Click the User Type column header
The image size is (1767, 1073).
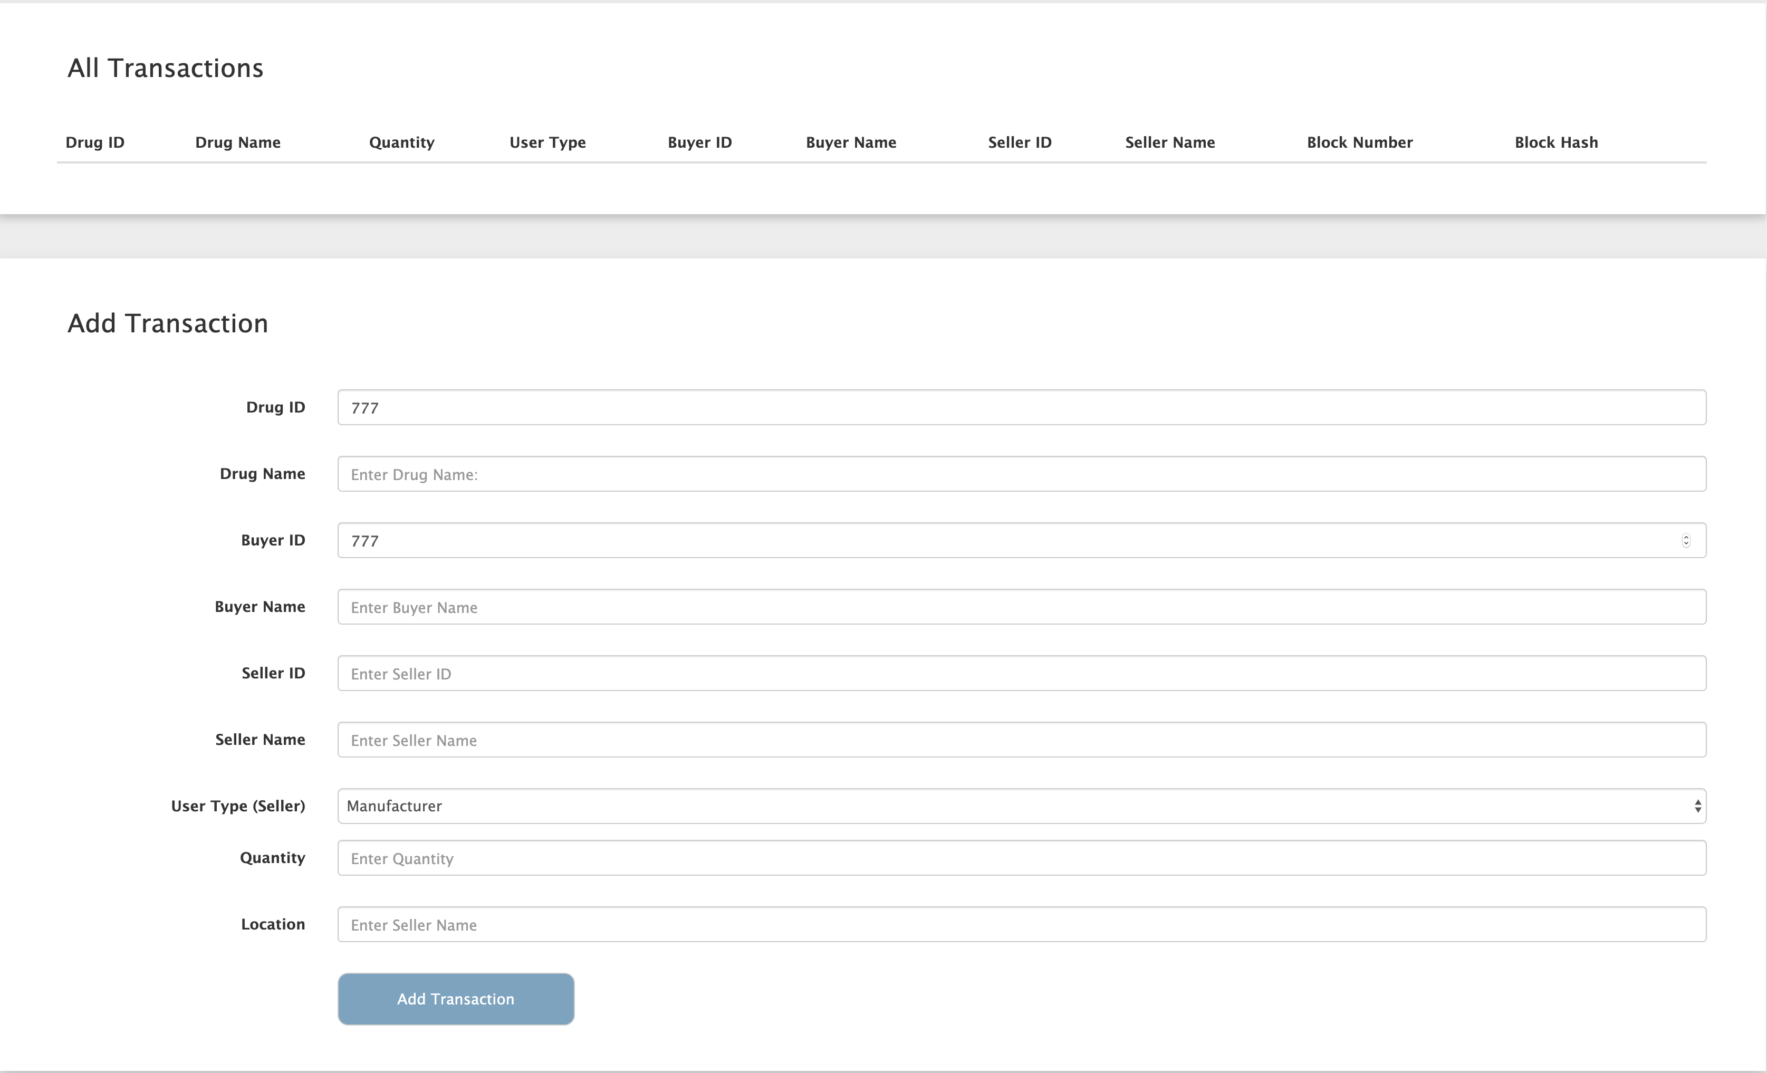[x=547, y=142]
